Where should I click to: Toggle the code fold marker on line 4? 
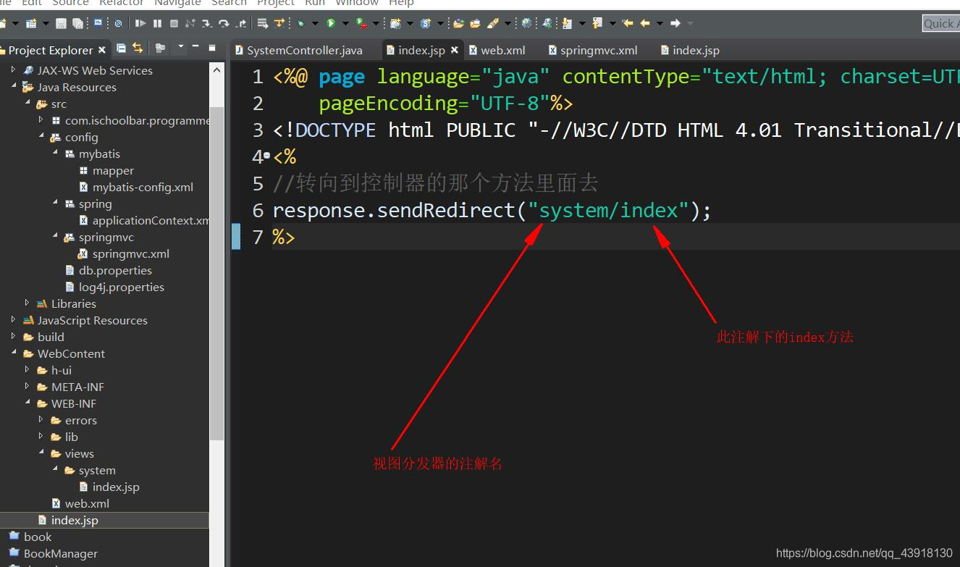[266, 156]
